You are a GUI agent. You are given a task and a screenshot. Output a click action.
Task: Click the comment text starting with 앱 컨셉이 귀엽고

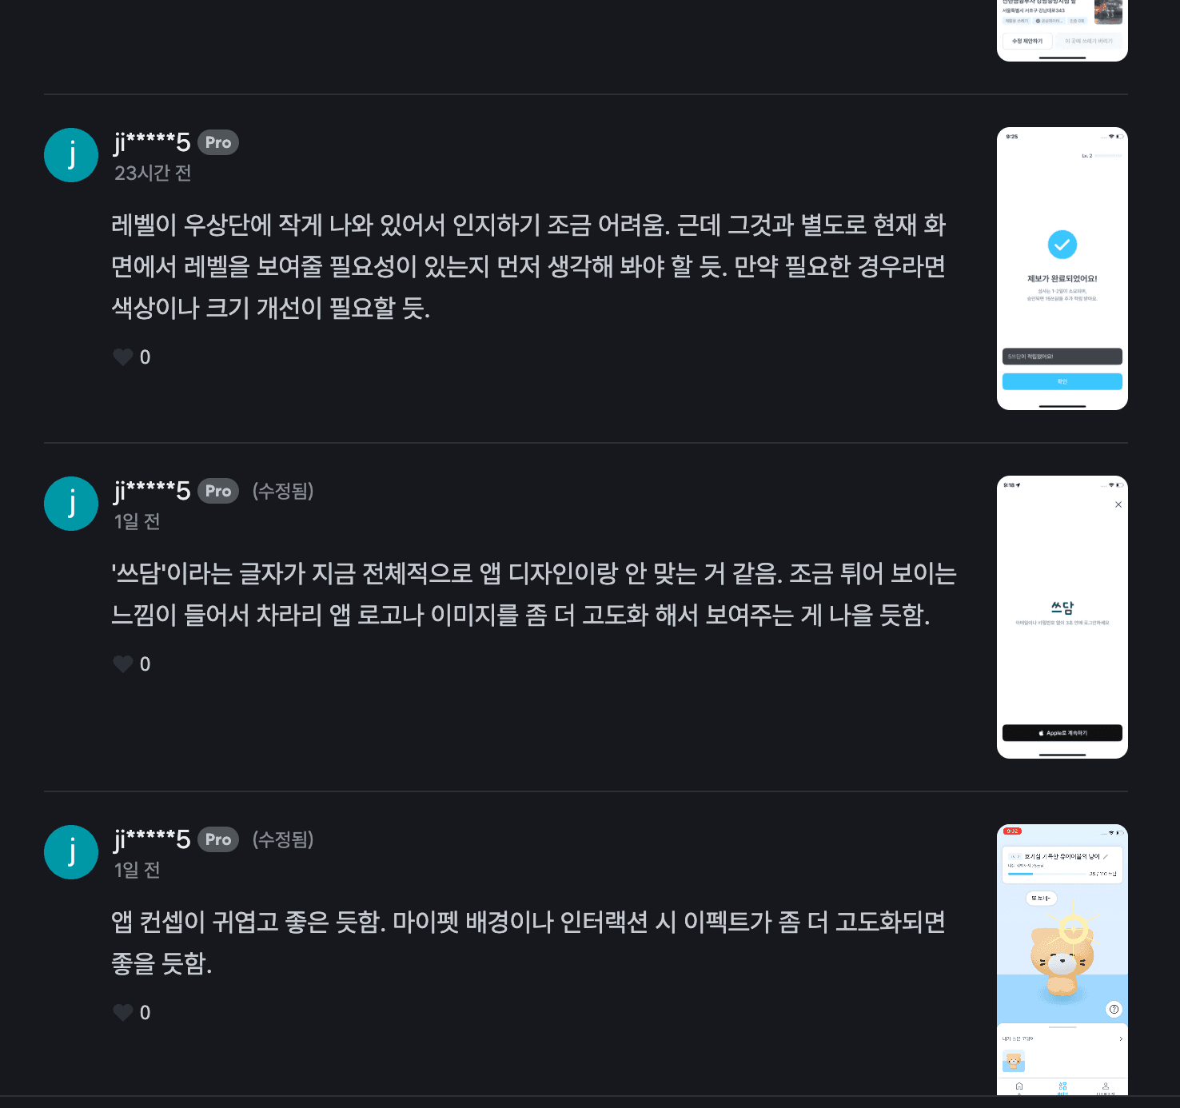[x=528, y=943]
